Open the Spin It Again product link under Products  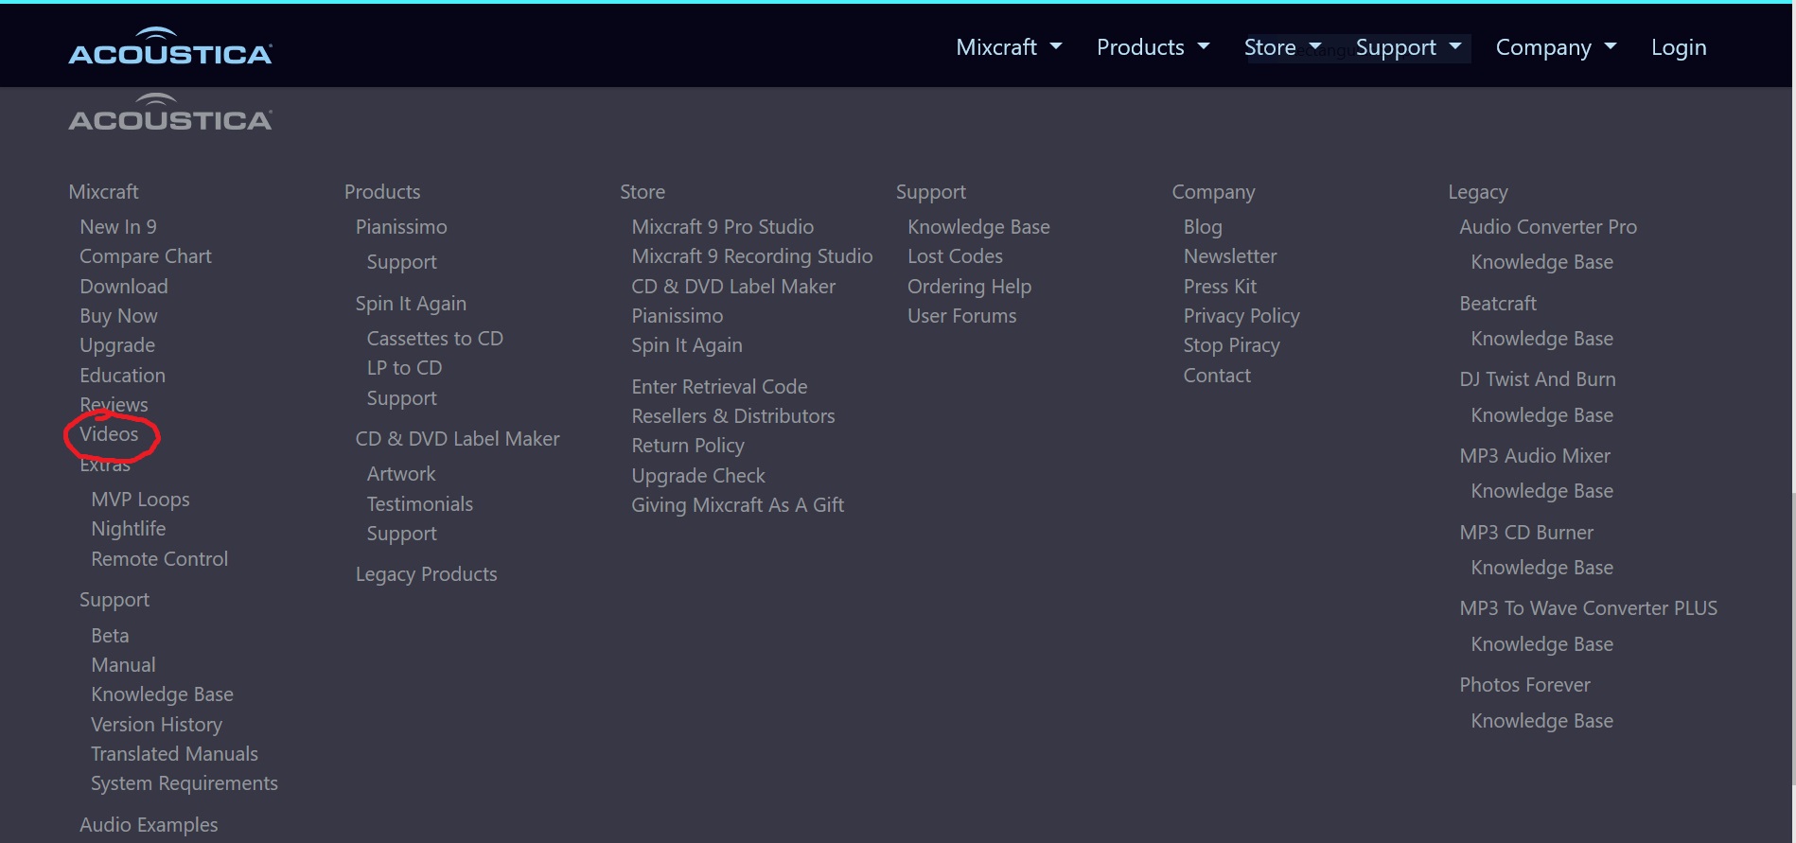click(411, 304)
